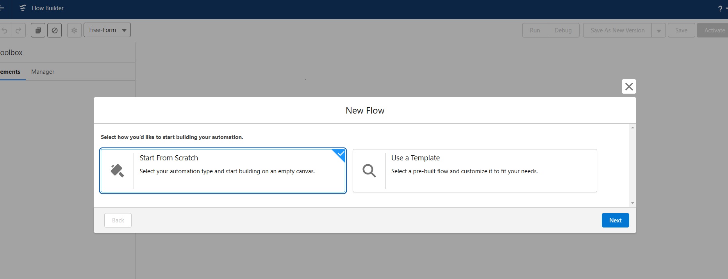Click the Flow Builder title text
Image resolution: width=728 pixels, height=279 pixels.
(48, 8)
